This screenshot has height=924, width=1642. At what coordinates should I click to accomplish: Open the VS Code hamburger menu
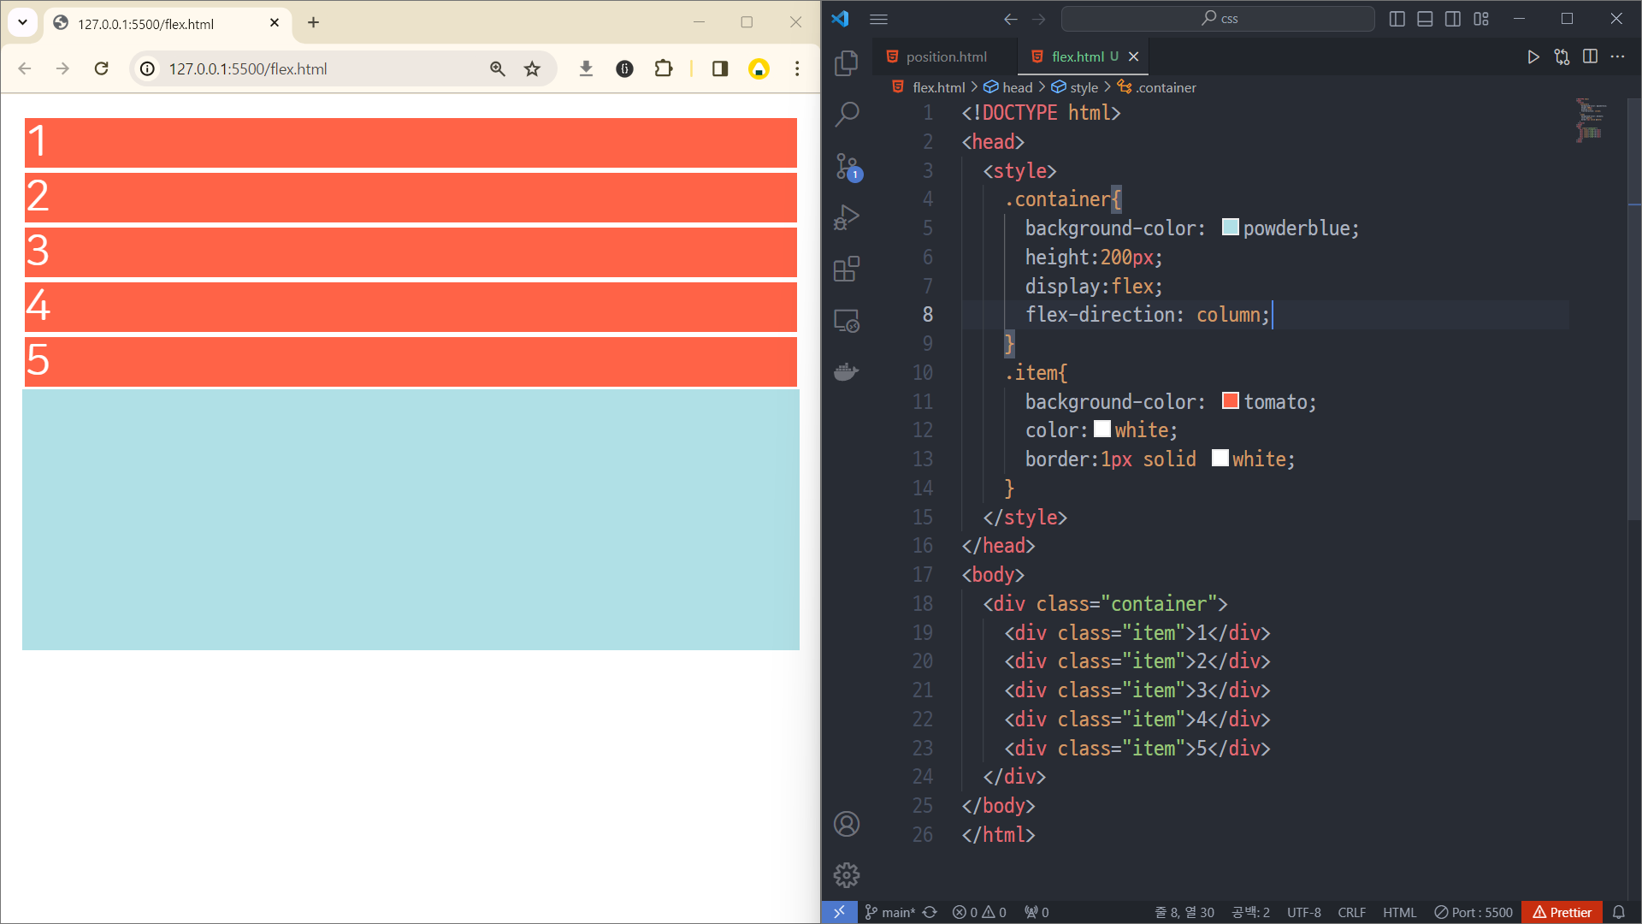point(878,19)
